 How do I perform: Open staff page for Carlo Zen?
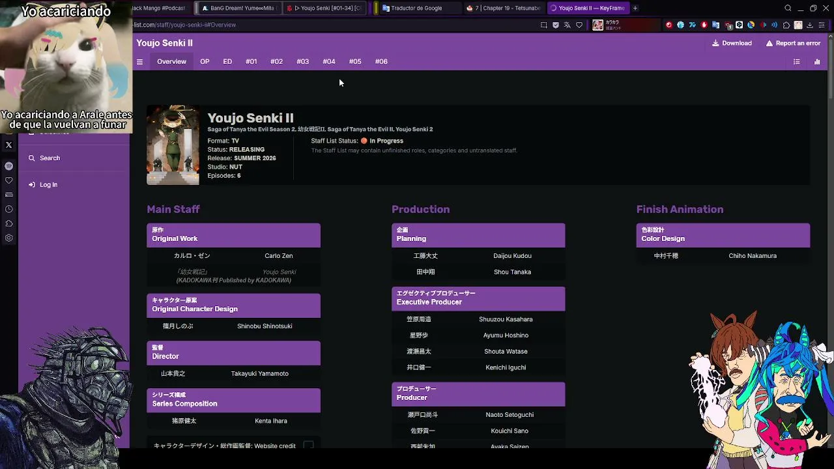(x=279, y=256)
